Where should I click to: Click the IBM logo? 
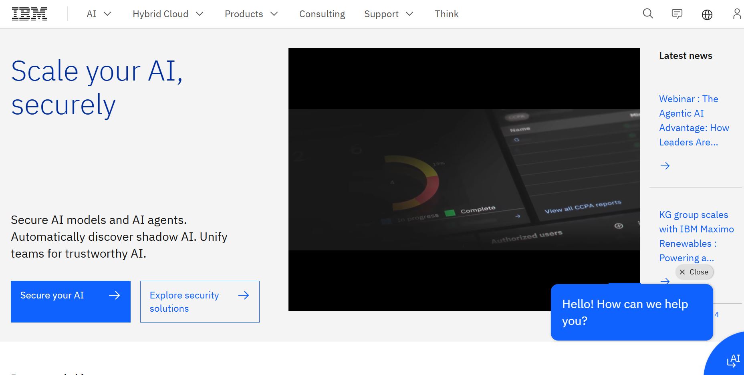point(29,14)
